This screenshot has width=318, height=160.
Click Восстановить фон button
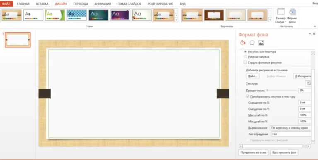click(284, 153)
